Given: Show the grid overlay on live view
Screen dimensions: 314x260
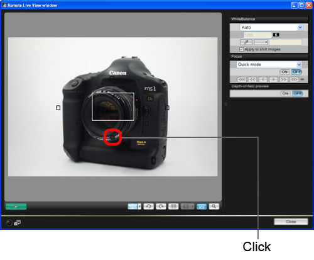Looking at the screenshot, I should point(173,206).
